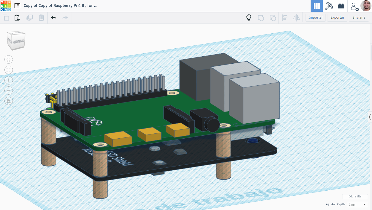372x210 pixels.
Task: Expand the collapsed shapes side panel
Action: tap(370, 117)
